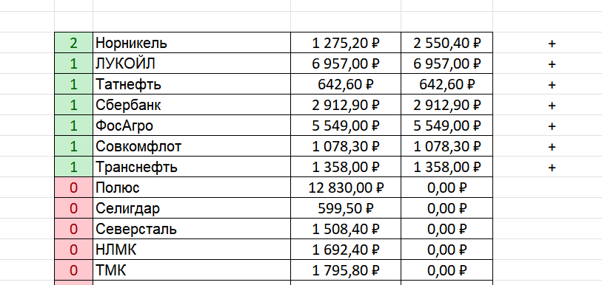This screenshot has height=285, width=602.
Task: Click the green quantity cell beside ЛУКОЙЛ
Action: click(74, 63)
